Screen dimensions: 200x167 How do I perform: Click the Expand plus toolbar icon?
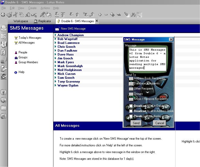pyautogui.click(x=100, y=14)
